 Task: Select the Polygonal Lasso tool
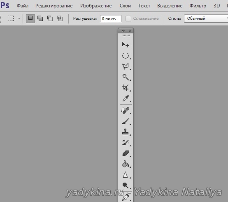[126, 66]
